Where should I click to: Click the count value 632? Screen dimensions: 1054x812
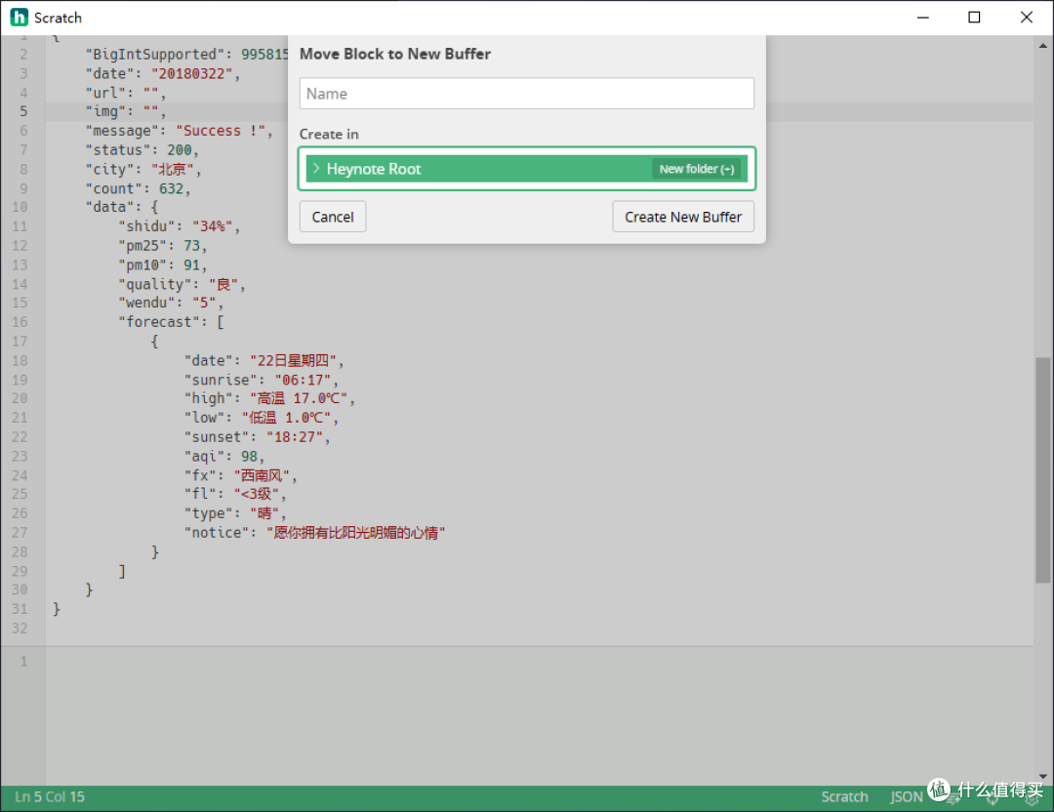[x=172, y=189]
